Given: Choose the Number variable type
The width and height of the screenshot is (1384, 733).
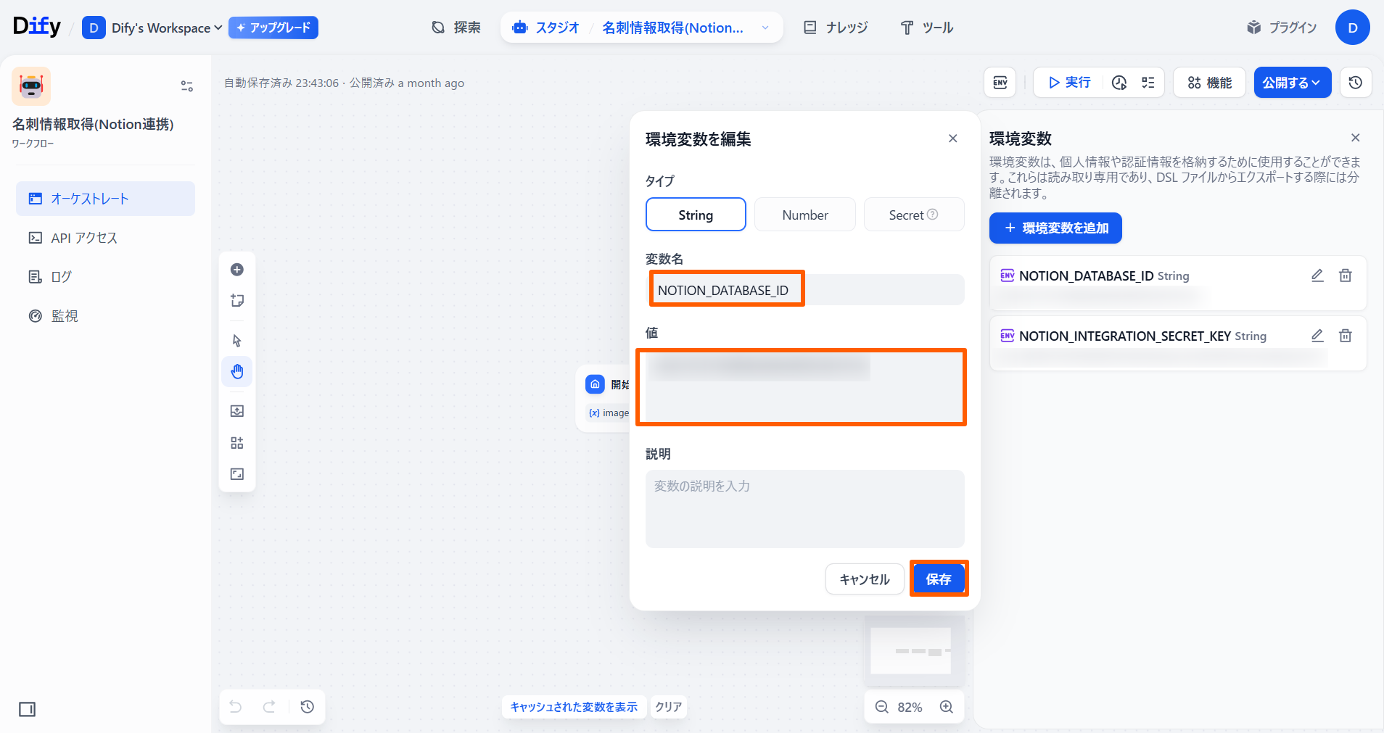Looking at the screenshot, I should [x=804, y=215].
